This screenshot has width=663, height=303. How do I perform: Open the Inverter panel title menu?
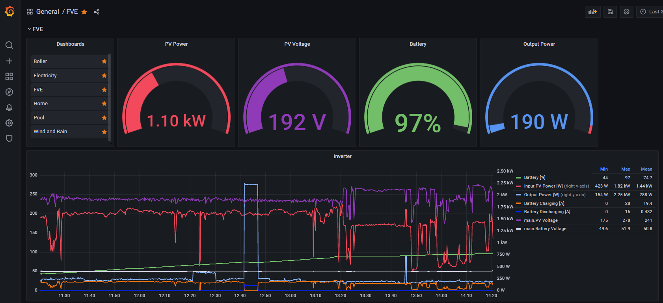click(343, 156)
